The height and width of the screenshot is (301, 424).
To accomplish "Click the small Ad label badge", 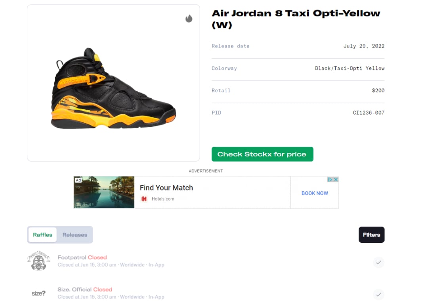I will coord(78,180).
